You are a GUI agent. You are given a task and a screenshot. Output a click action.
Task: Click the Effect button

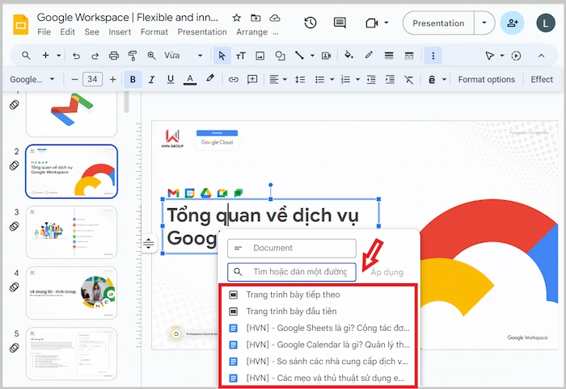[x=542, y=79]
